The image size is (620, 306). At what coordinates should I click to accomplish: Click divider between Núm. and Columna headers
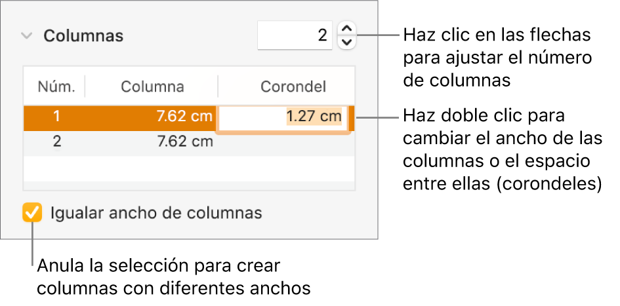(x=85, y=86)
